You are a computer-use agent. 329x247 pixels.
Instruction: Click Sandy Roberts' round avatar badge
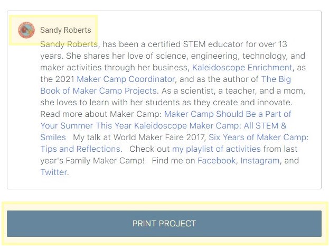[x=26, y=30]
